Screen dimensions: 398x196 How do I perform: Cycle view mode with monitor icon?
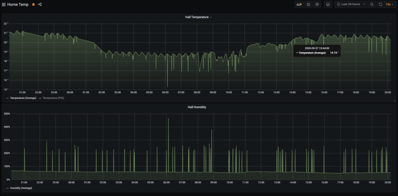328,4
